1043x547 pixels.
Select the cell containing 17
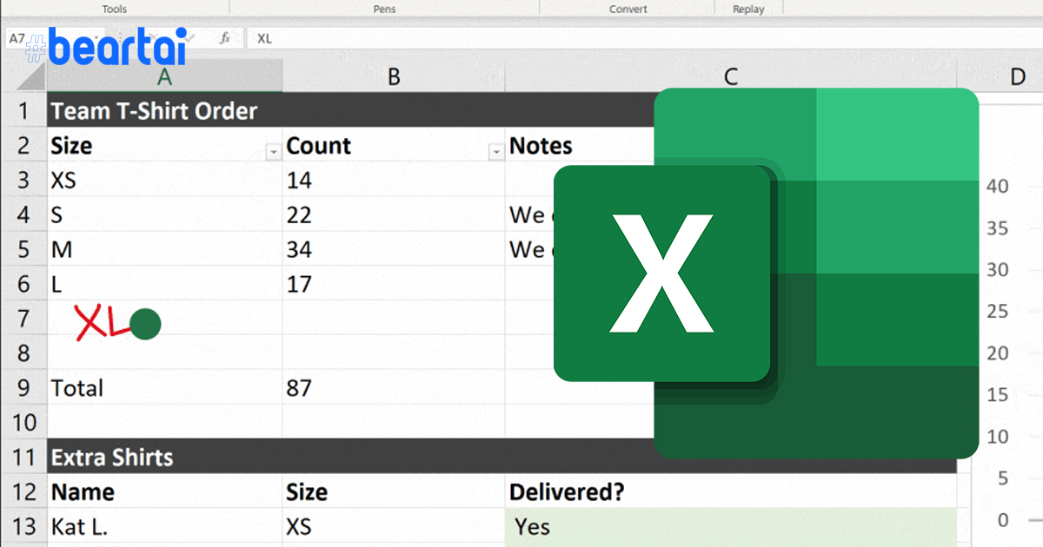[394, 284]
